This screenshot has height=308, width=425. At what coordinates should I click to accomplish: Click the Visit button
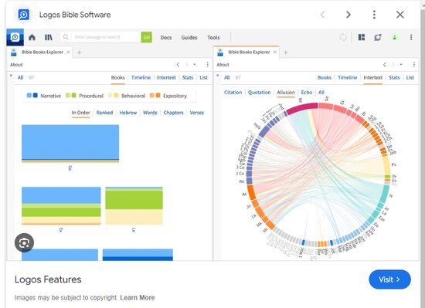[389, 279]
